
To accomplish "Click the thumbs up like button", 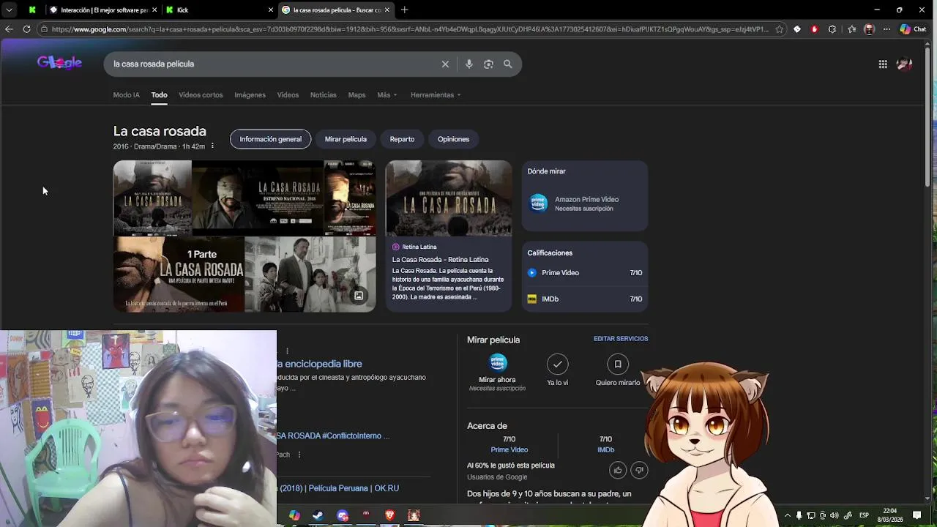I will [618, 470].
